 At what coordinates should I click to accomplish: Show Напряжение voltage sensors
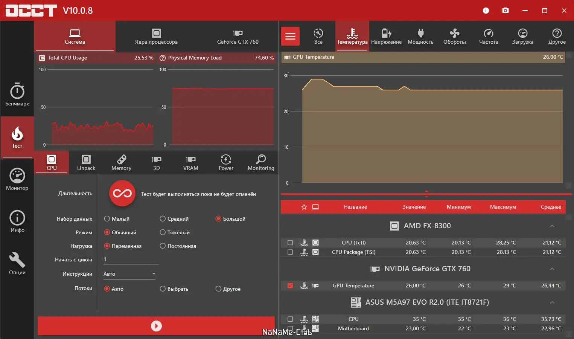pyautogui.click(x=386, y=36)
